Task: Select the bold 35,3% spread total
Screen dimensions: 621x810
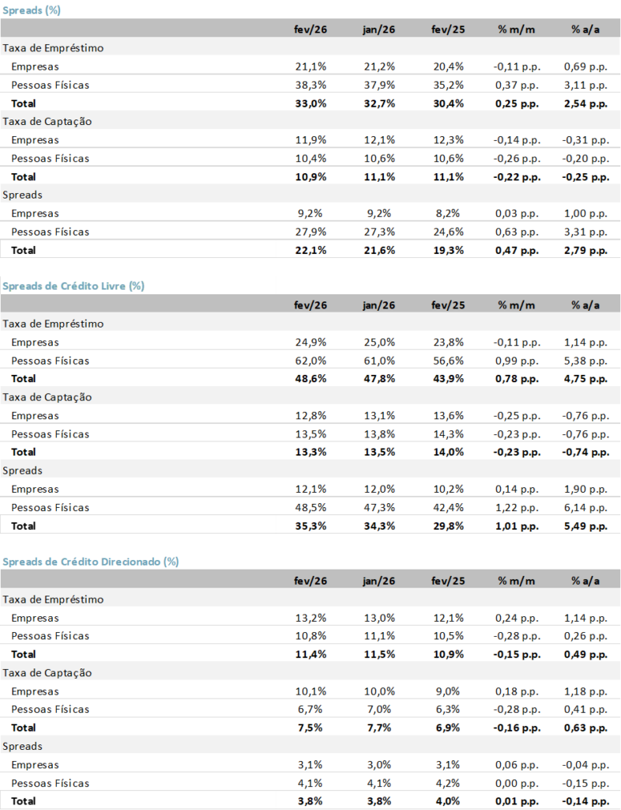Action: coord(310,526)
